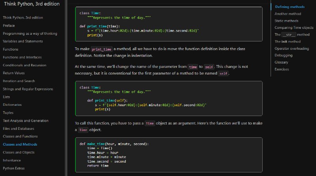Open Conditionals and Recursion chapter
The image size is (316, 176).
tap(24, 65)
